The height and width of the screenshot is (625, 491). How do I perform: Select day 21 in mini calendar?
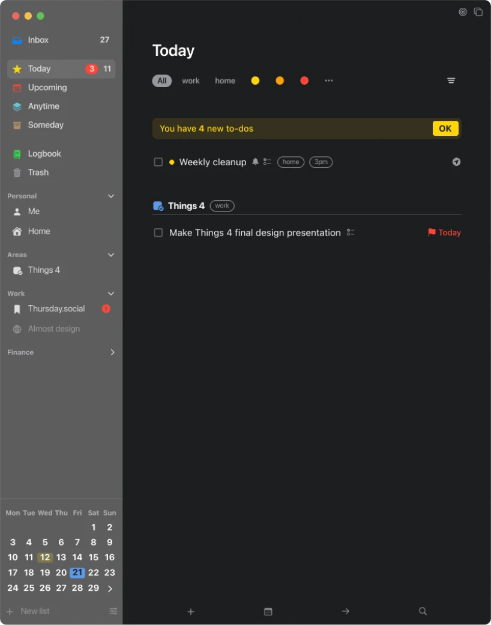coord(77,573)
